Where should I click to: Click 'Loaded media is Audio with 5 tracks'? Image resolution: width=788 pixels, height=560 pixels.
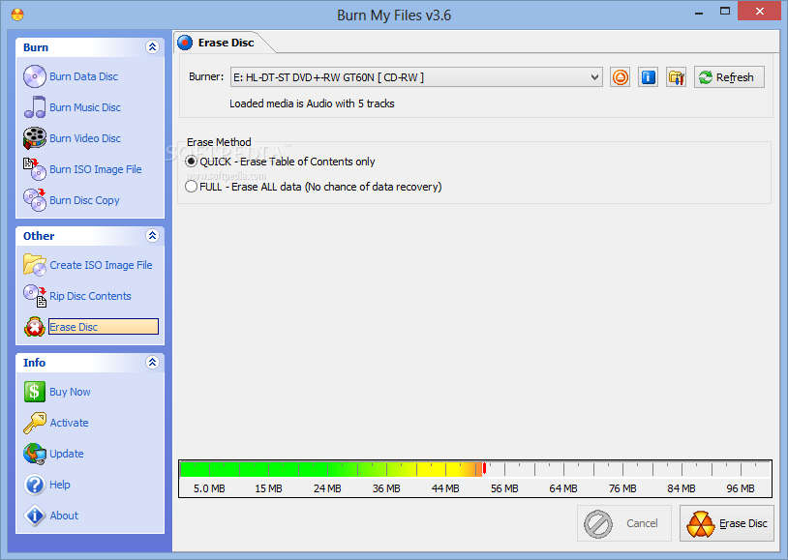pyautogui.click(x=312, y=103)
